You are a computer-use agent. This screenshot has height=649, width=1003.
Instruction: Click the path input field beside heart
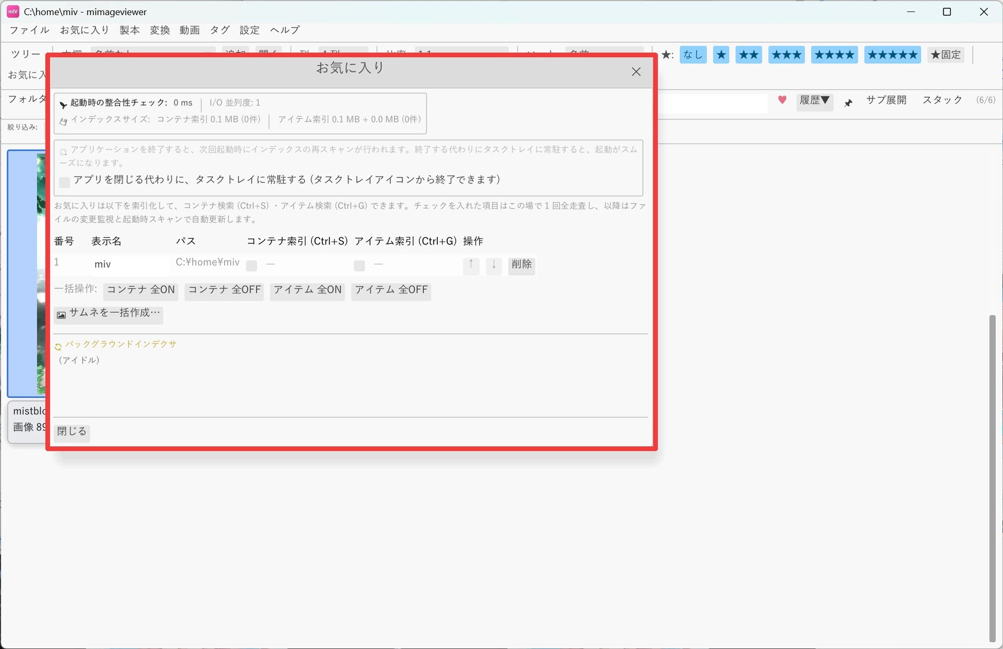(x=713, y=103)
